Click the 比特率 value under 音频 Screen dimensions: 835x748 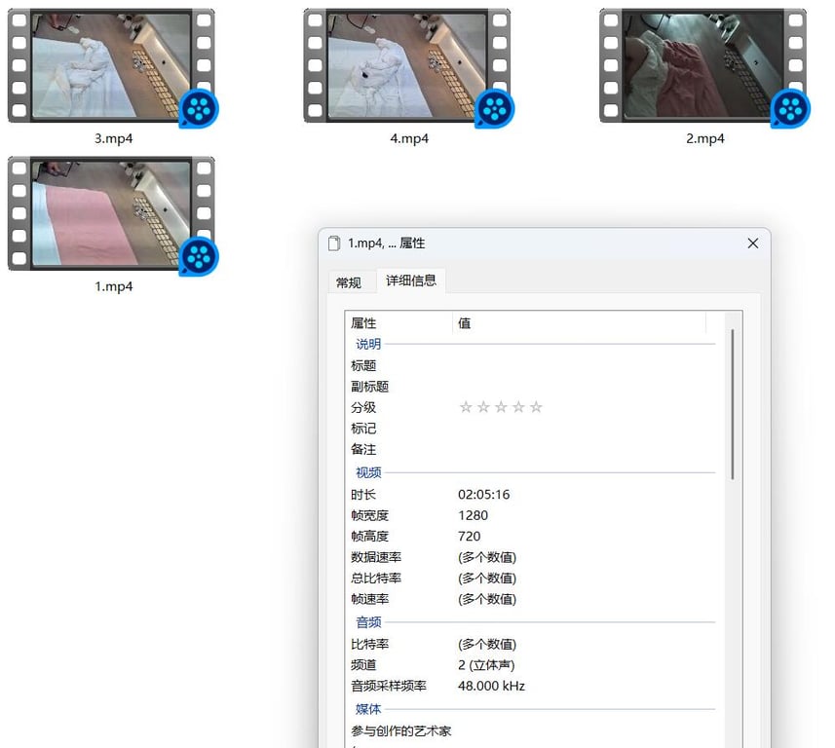pyautogui.click(x=487, y=644)
